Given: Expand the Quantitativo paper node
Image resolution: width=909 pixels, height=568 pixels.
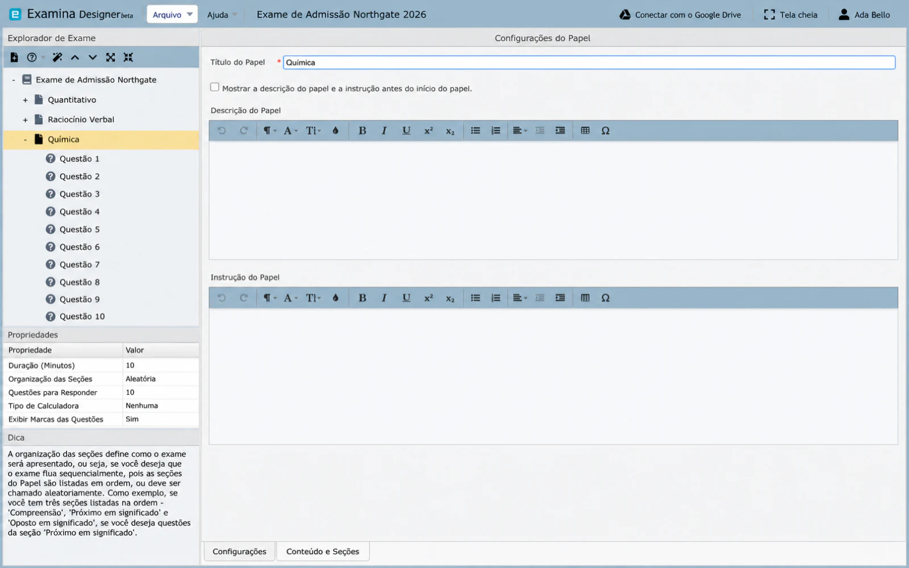Looking at the screenshot, I should click(25, 100).
